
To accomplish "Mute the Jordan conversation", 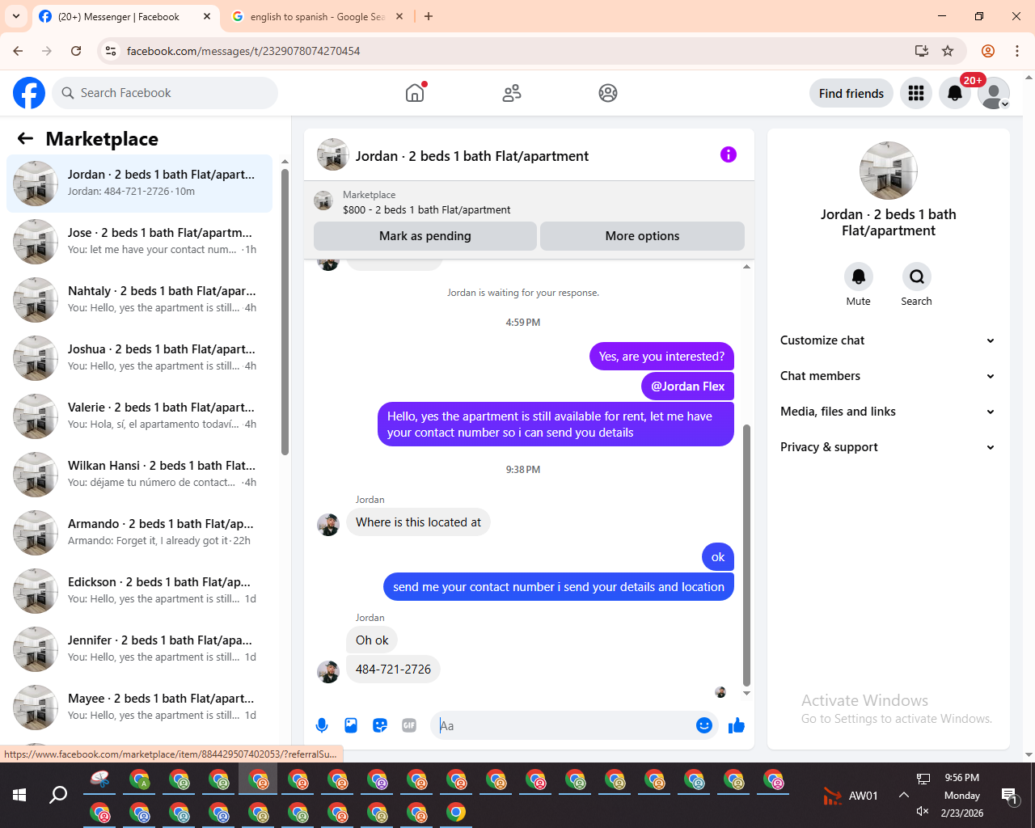I will tap(859, 277).
